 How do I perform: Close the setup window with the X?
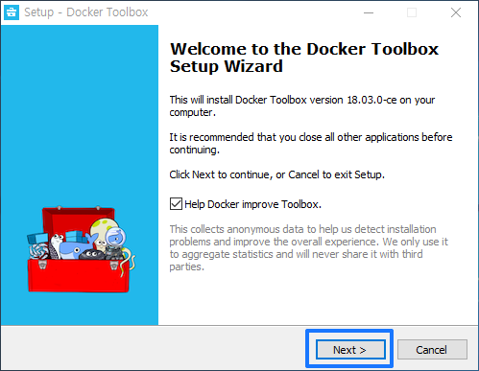[x=456, y=12]
